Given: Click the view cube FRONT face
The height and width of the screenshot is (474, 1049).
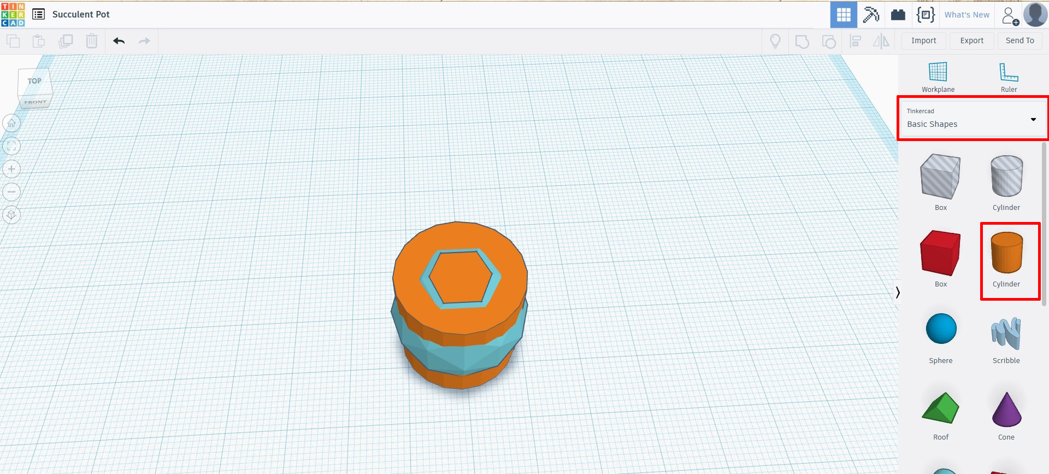Looking at the screenshot, I should [x=36, y=102].
